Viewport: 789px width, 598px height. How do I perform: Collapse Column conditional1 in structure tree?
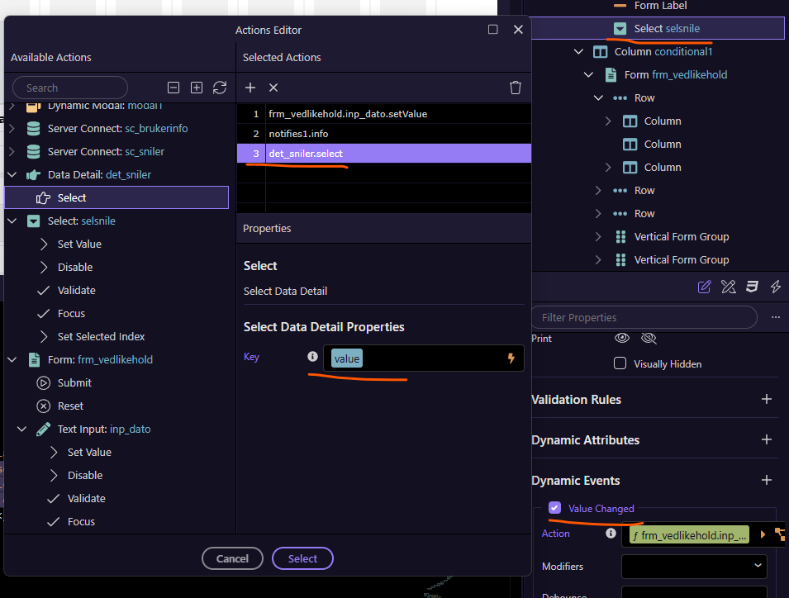578,51
